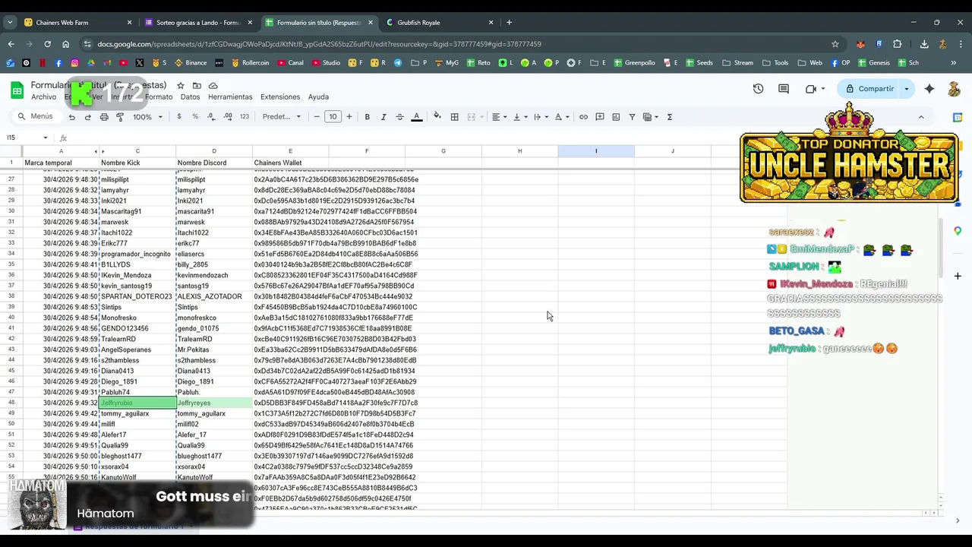Open the zoom 100% dropdown
The image size is (972, 547).
pos(147,117)
